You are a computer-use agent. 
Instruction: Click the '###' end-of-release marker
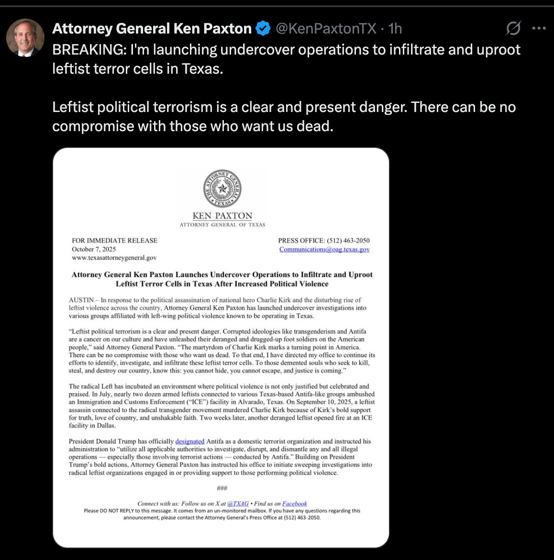point(222,488)
